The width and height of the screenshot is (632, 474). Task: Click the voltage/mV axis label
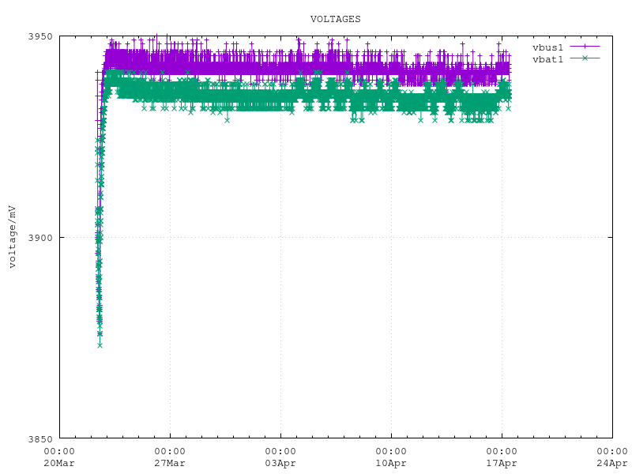coord(12,237)
